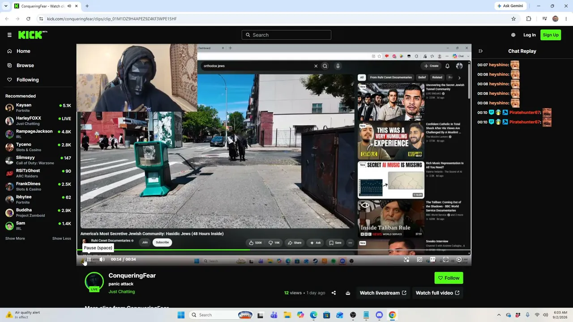Focus the Kick search field
This screenshot has height=322, width=573.
click(286, 35)
